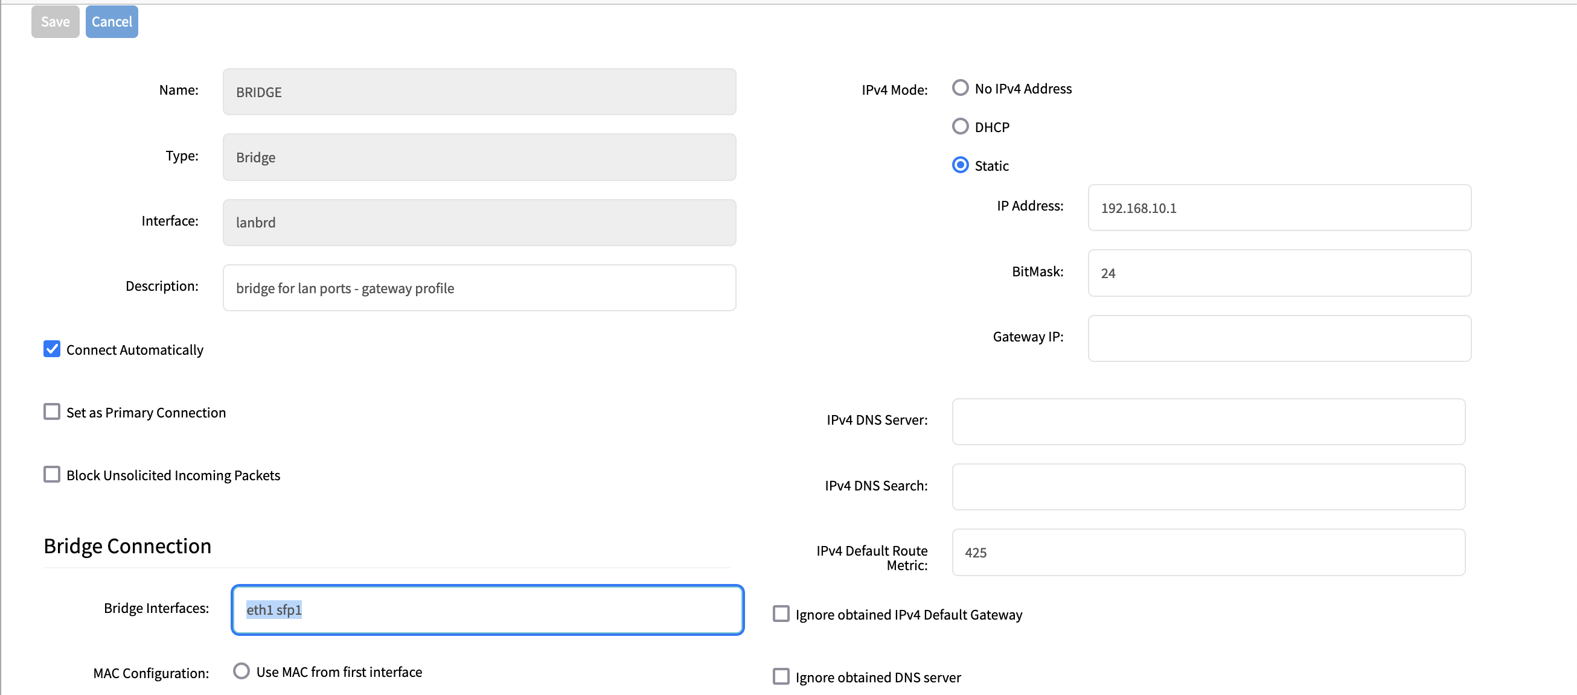Viewport: 1577px width, 695px height.
Task: Click the IPv4 DNS Server field
Action: click(1209, 422)
